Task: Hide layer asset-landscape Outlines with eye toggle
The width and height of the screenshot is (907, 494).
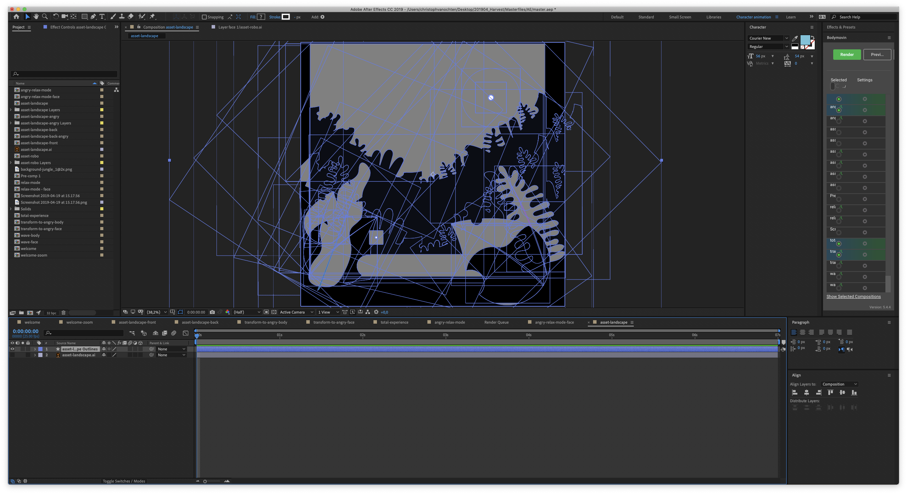Action: click(x=12, y=349)
